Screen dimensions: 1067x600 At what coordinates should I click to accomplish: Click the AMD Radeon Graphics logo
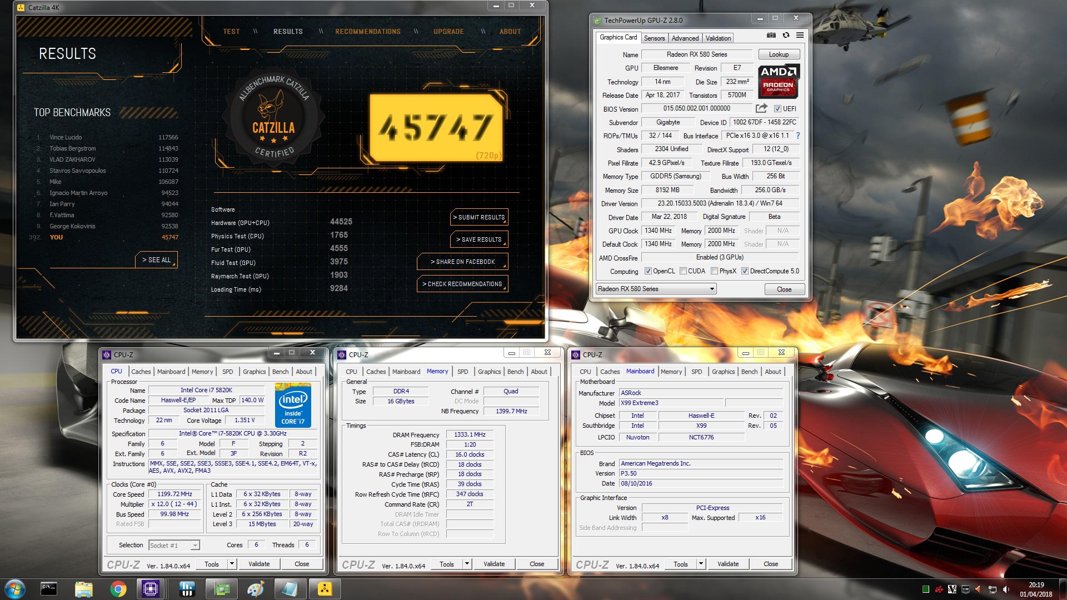[779, 81]
